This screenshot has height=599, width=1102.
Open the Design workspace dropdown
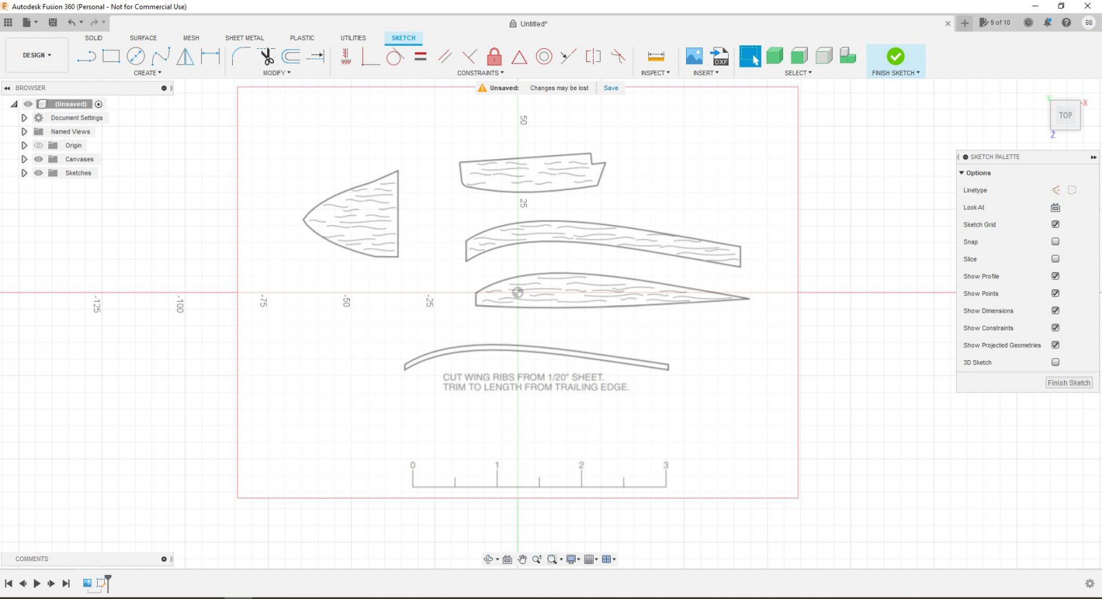[37, 55]
